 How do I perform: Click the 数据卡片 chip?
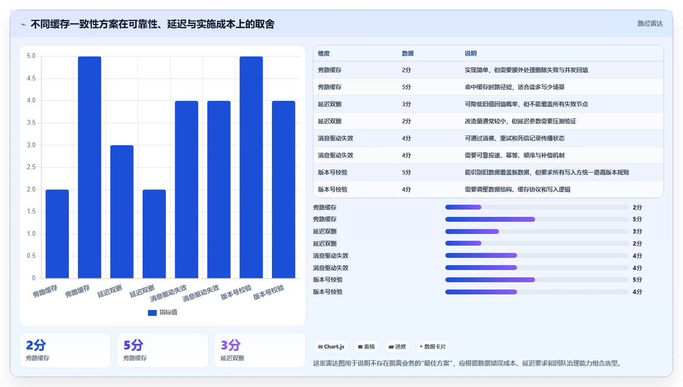[433, 347]
